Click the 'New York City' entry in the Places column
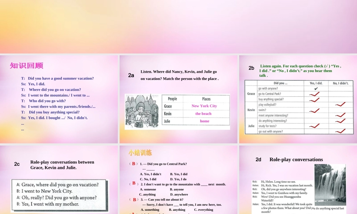Screen dimensions: 357x214 click(204, 106)
